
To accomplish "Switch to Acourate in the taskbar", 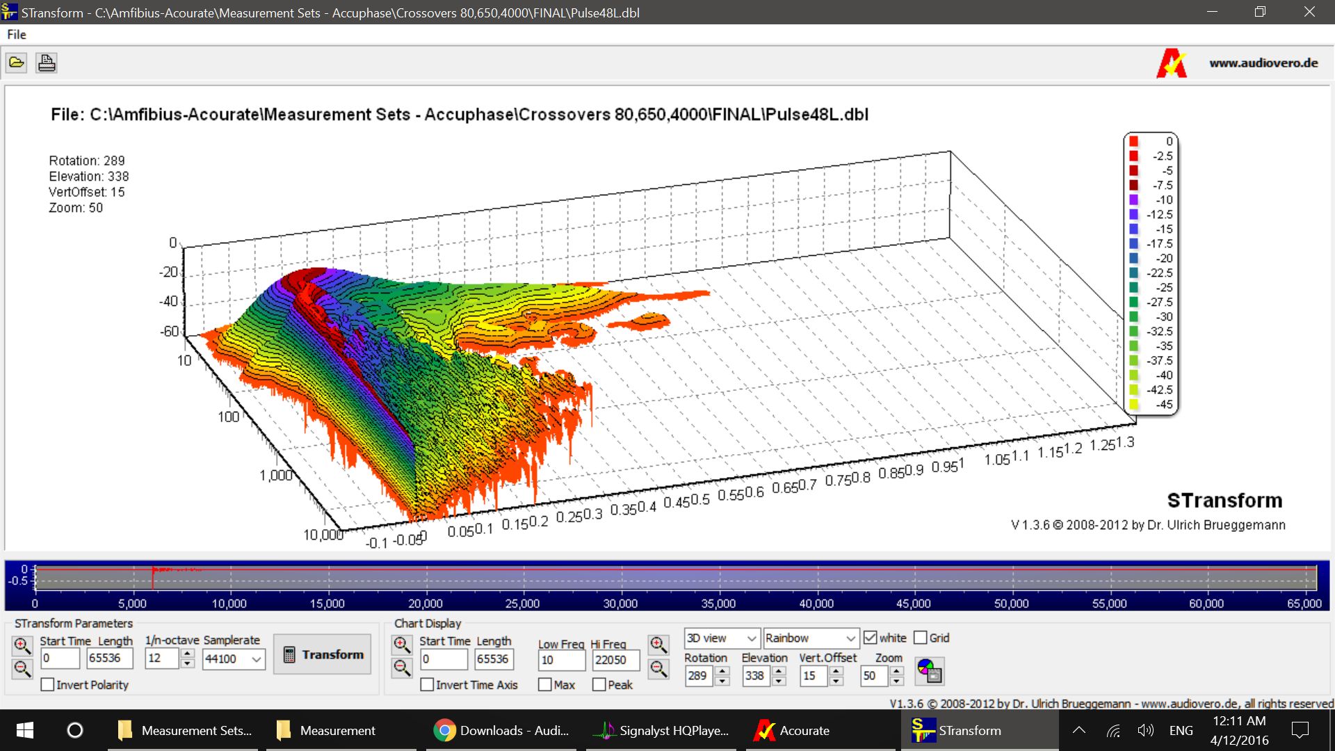I will click(820, 730).
